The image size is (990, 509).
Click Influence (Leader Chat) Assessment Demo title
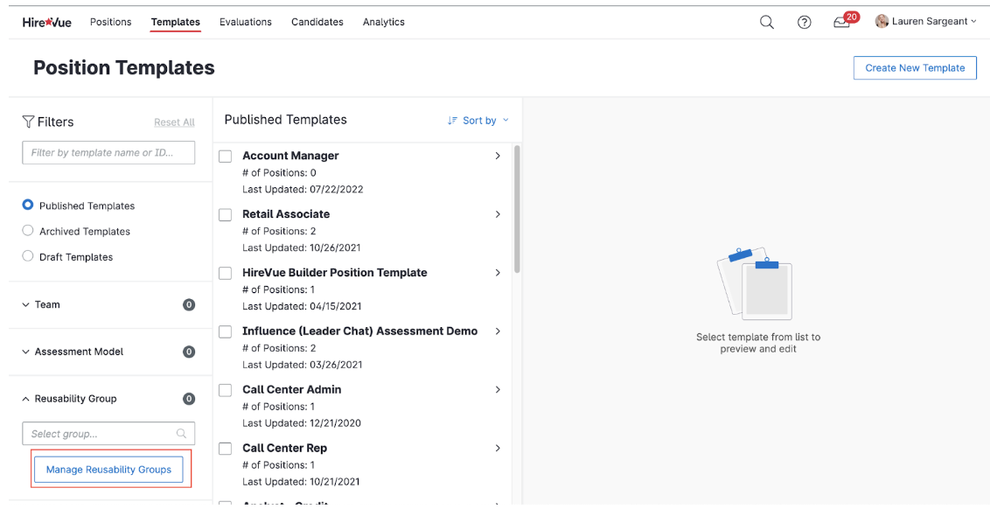pos(360,331)
